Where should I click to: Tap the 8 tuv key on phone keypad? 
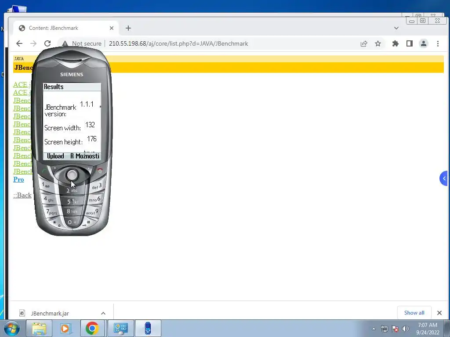click(x=72, y=212)
